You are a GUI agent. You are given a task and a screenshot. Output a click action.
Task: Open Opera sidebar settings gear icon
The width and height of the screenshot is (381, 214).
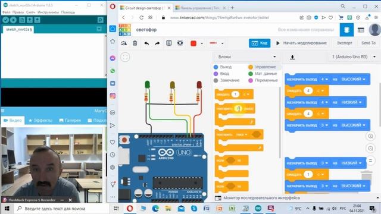(113, 167)
